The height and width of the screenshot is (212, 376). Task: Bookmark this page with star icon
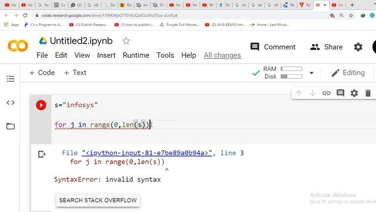351,15
